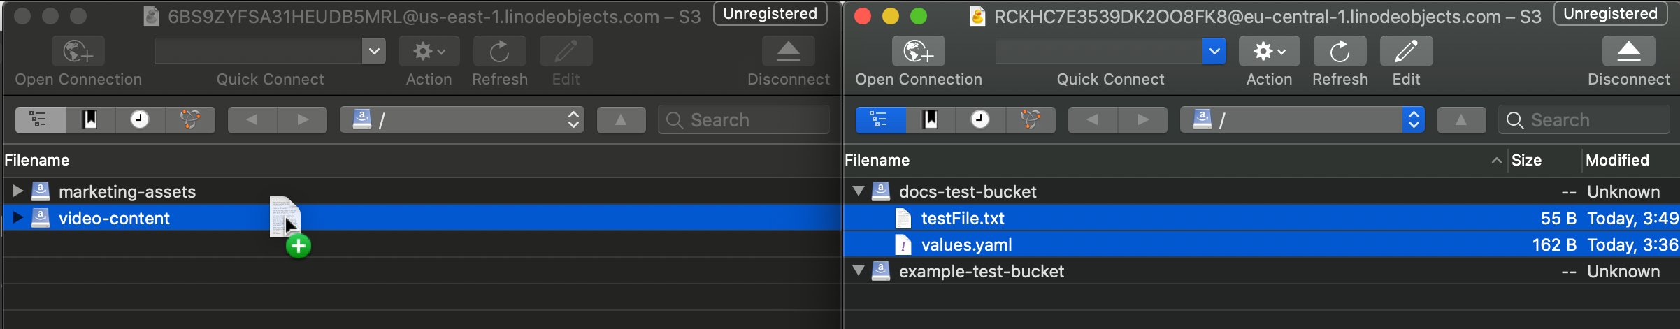Show Bonjour view in right window
This screenshot has height=329, width=1680.
[1030, 120]
